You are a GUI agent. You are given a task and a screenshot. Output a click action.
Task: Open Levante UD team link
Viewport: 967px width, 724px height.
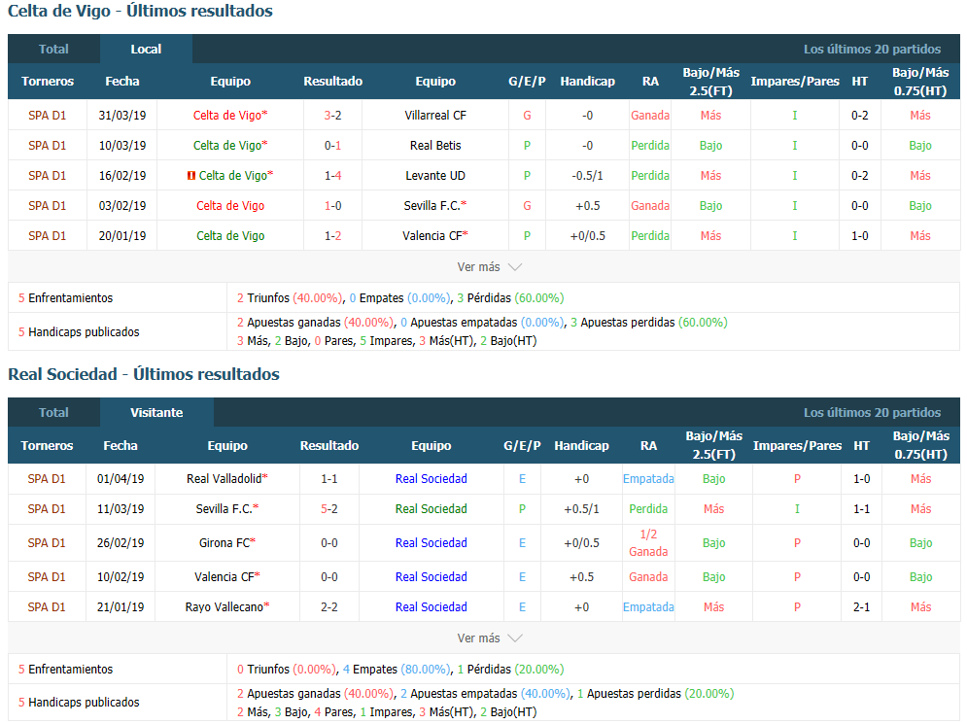coord(435,176)
